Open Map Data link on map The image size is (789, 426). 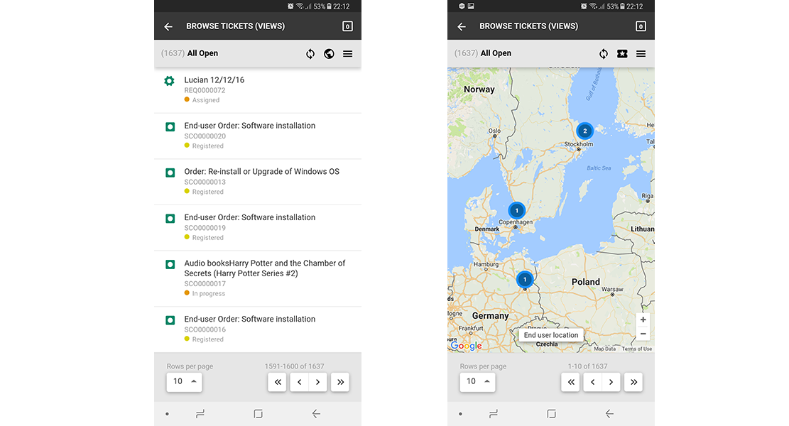click(x=605, y=349)
